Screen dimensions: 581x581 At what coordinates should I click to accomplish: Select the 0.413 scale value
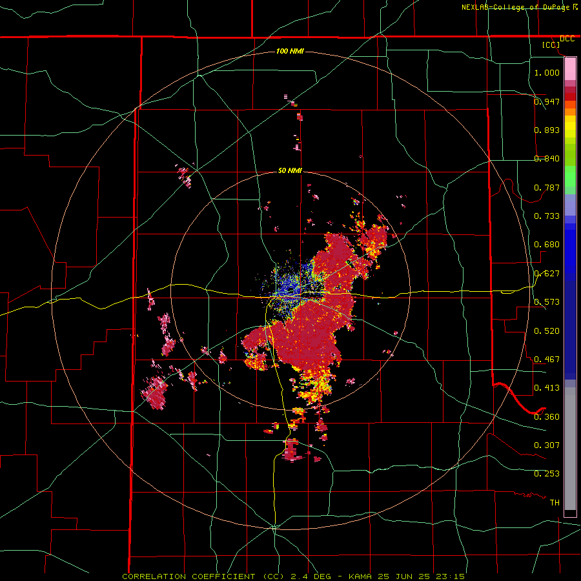click(x=547, y=387)
